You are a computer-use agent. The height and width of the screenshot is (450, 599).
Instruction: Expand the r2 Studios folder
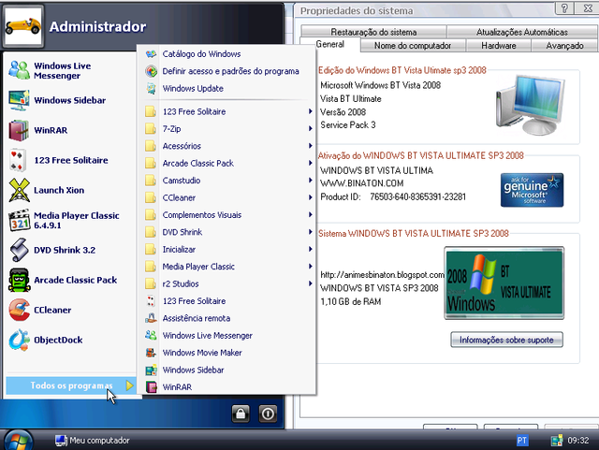pyautogui.click(x=226, y=283)
